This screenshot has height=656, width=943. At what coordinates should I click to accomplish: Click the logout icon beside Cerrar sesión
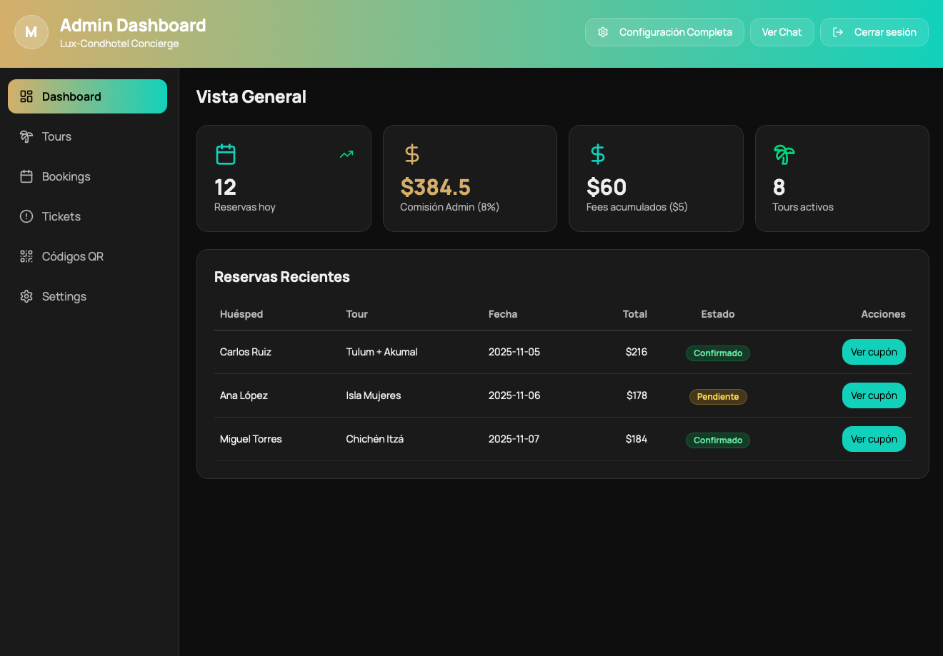tap(837, 32)
